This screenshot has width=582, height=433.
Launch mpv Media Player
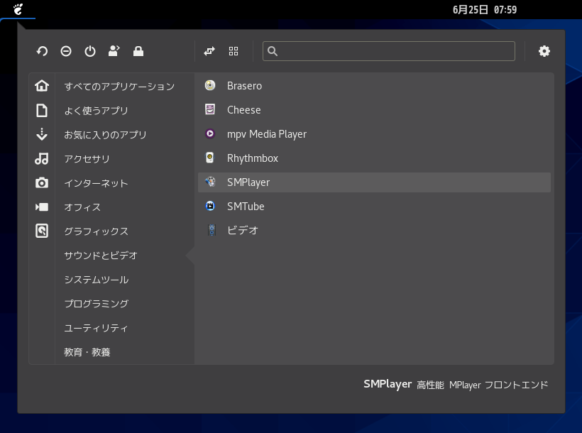click(374, 134)
